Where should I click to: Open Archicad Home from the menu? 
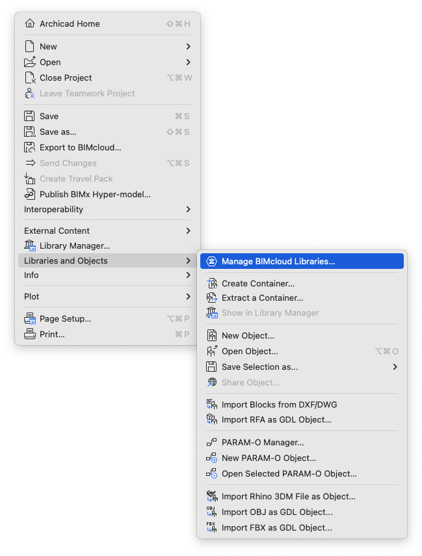107,23
